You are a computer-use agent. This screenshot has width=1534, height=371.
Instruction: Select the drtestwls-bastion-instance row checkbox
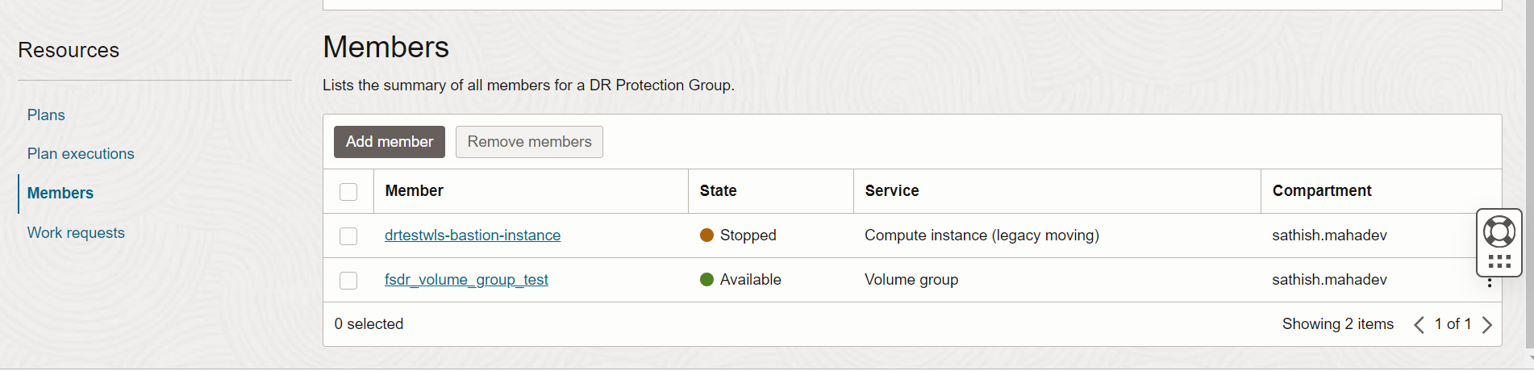[x=348, y=236]
